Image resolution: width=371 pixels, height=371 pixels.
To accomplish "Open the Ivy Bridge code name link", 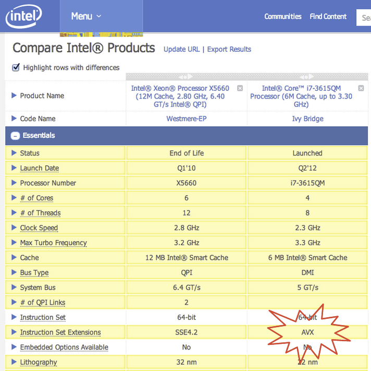I will [307, 118].
